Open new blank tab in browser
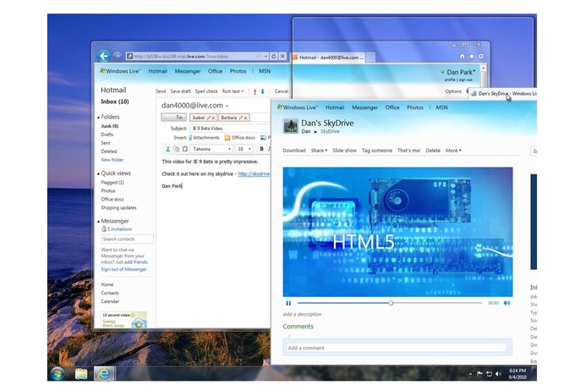This screenshot has width=586, height=390. [370, 58]
